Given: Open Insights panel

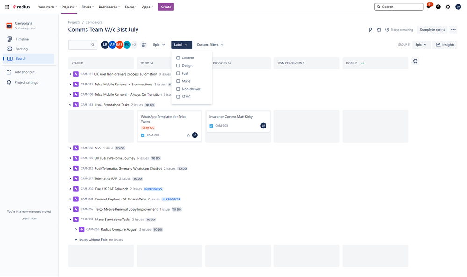Looking at the screenshot, I should (445, 45).
